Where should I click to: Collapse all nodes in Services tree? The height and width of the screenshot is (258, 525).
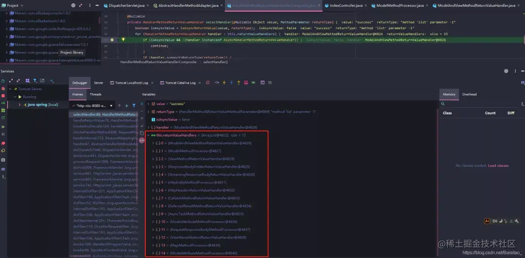tap(18, 81)
